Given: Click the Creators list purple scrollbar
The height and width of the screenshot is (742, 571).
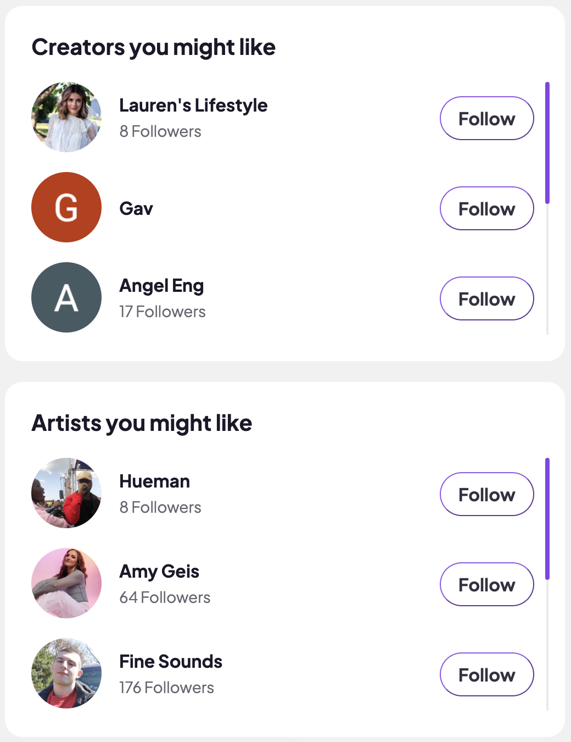Looking at the screenshot, I should tap(547, 143).
